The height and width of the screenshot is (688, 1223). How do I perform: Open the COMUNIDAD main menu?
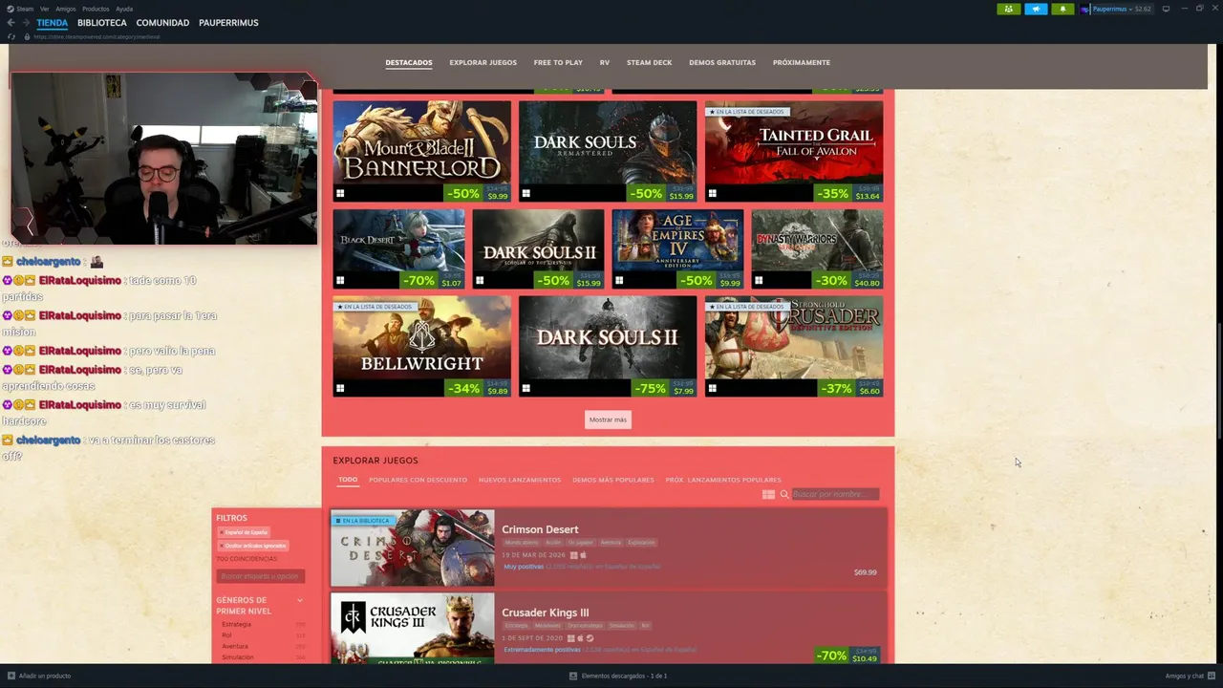coord(162,23)
